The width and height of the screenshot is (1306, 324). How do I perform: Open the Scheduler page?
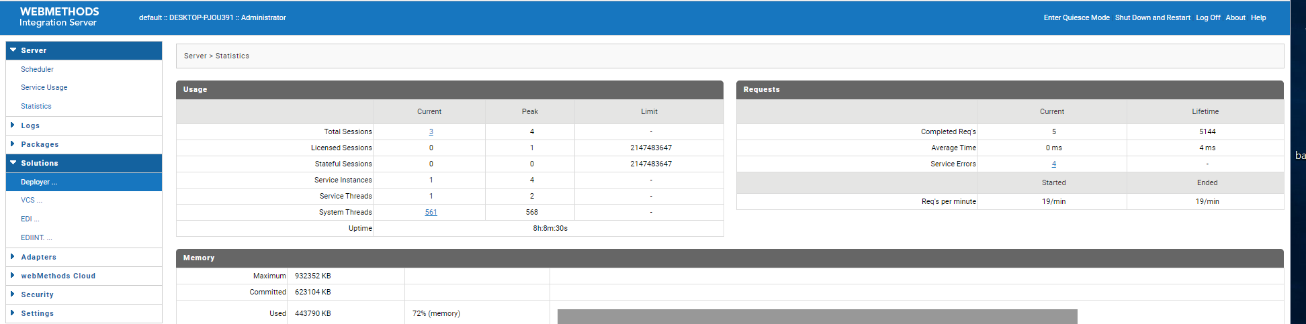pyautogui.click(x=37, y=69)
